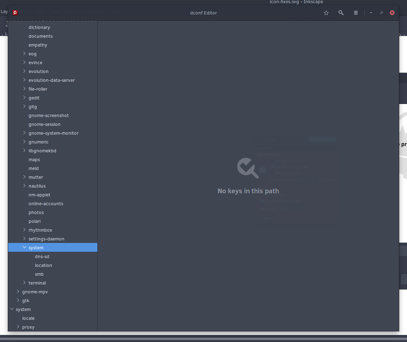Click the dconf Editor app icon
Image resolution: width=407 pixels, height=342 pixels.
click(x=15, y=13)
